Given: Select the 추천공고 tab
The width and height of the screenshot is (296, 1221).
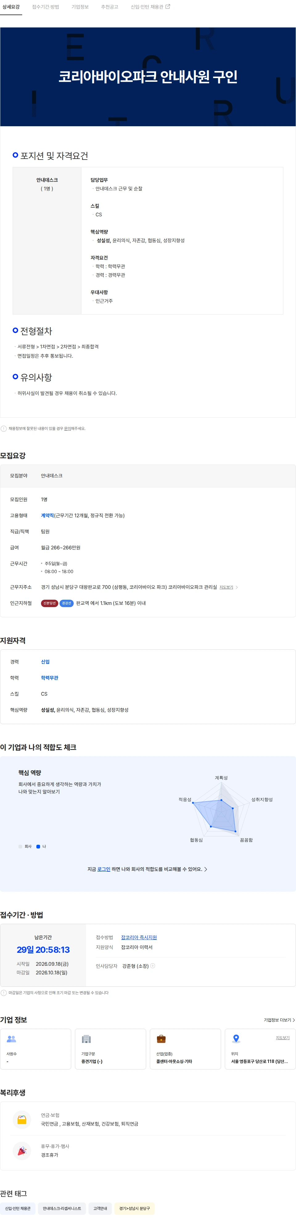Looking at the screenshot, I should [x=109, y=7].
